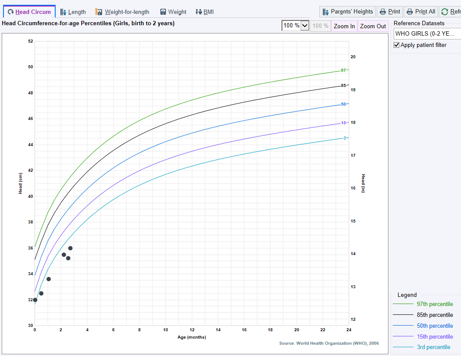Open the zoom percentage dropdown

tap(305, 26)
